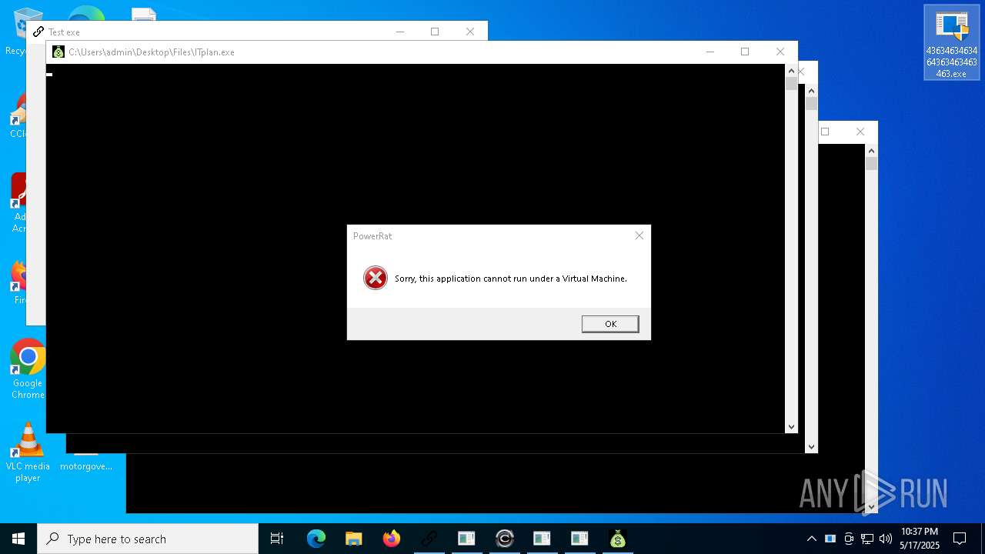Maximize the ITplan.exe console window
This screenshot has width=985, height=554.
pos(745,52)
